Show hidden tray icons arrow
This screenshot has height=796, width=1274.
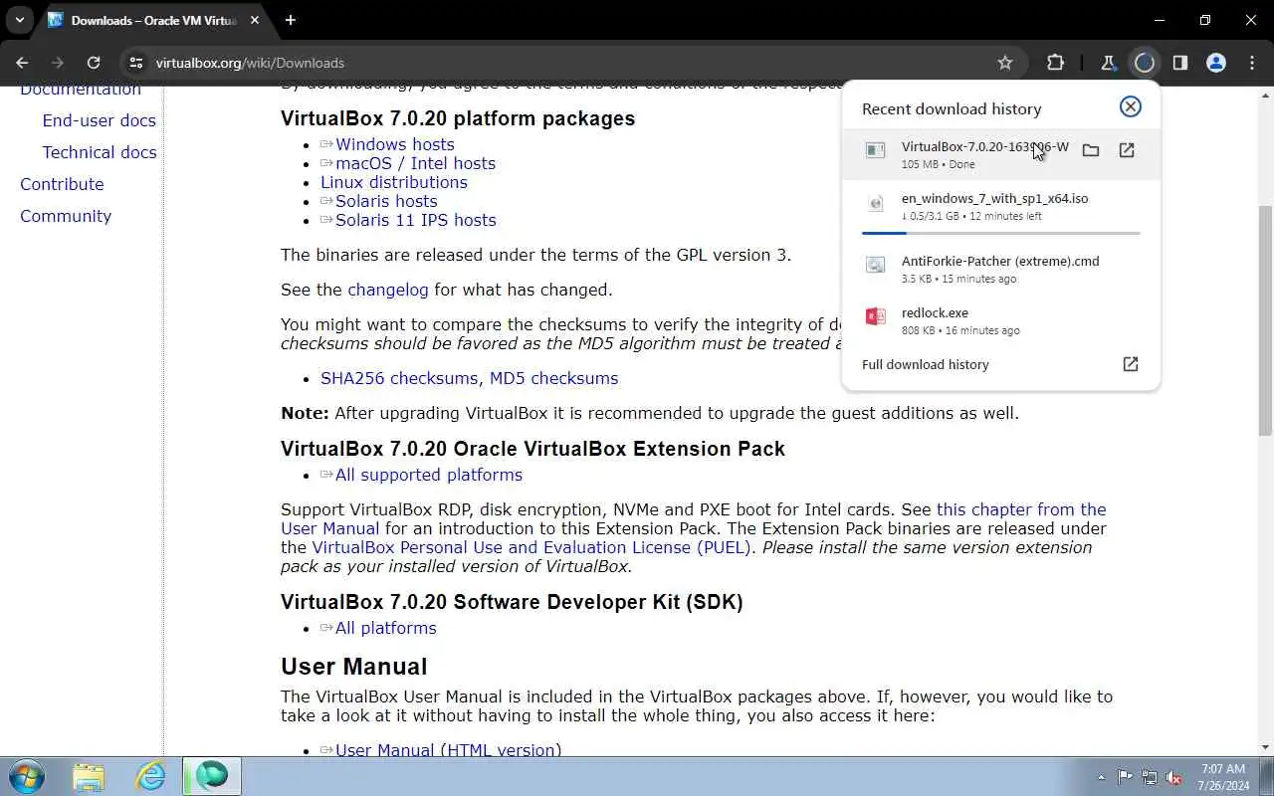pos(1101,777)
